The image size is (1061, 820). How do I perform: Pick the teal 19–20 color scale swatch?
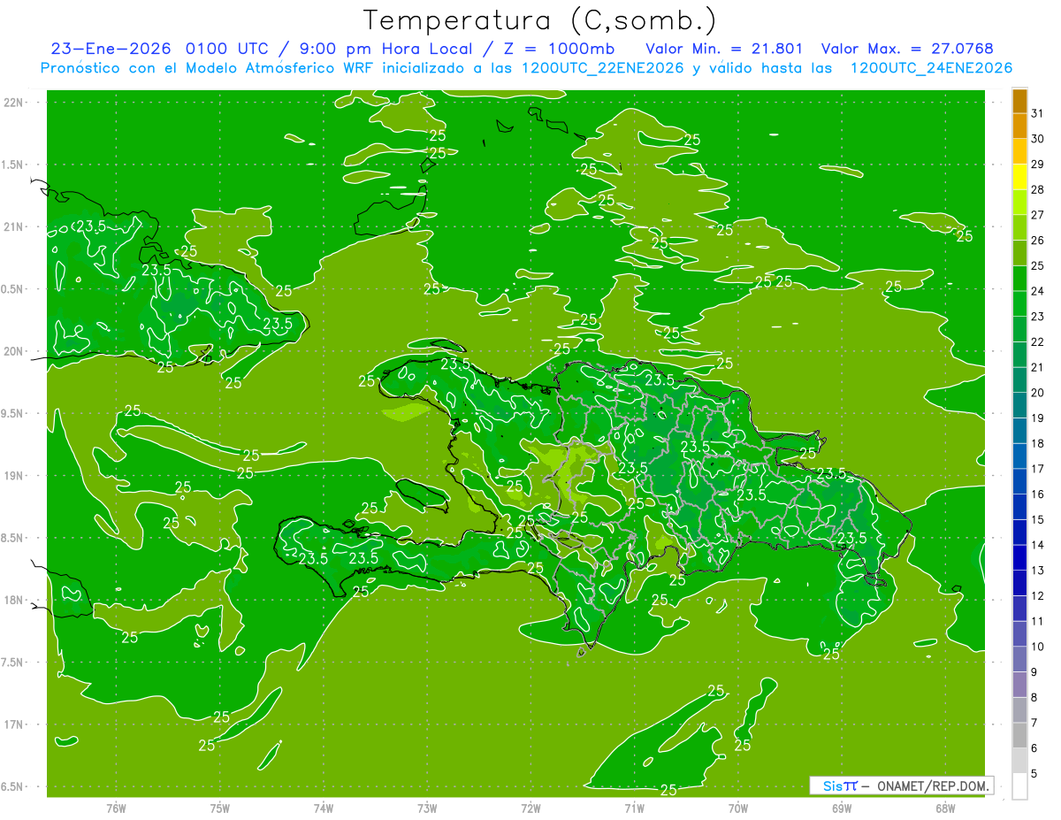[1019, 405]
